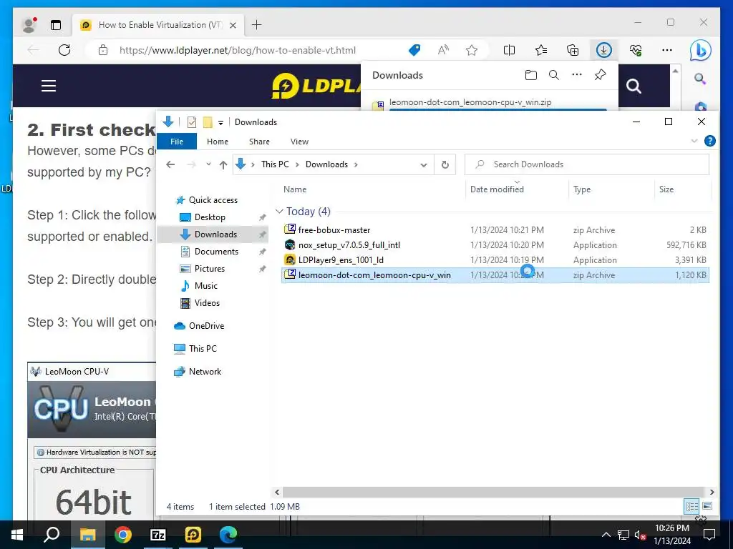
Task: Open LDPlayer site hamburger menu
Action: point(49,86)
